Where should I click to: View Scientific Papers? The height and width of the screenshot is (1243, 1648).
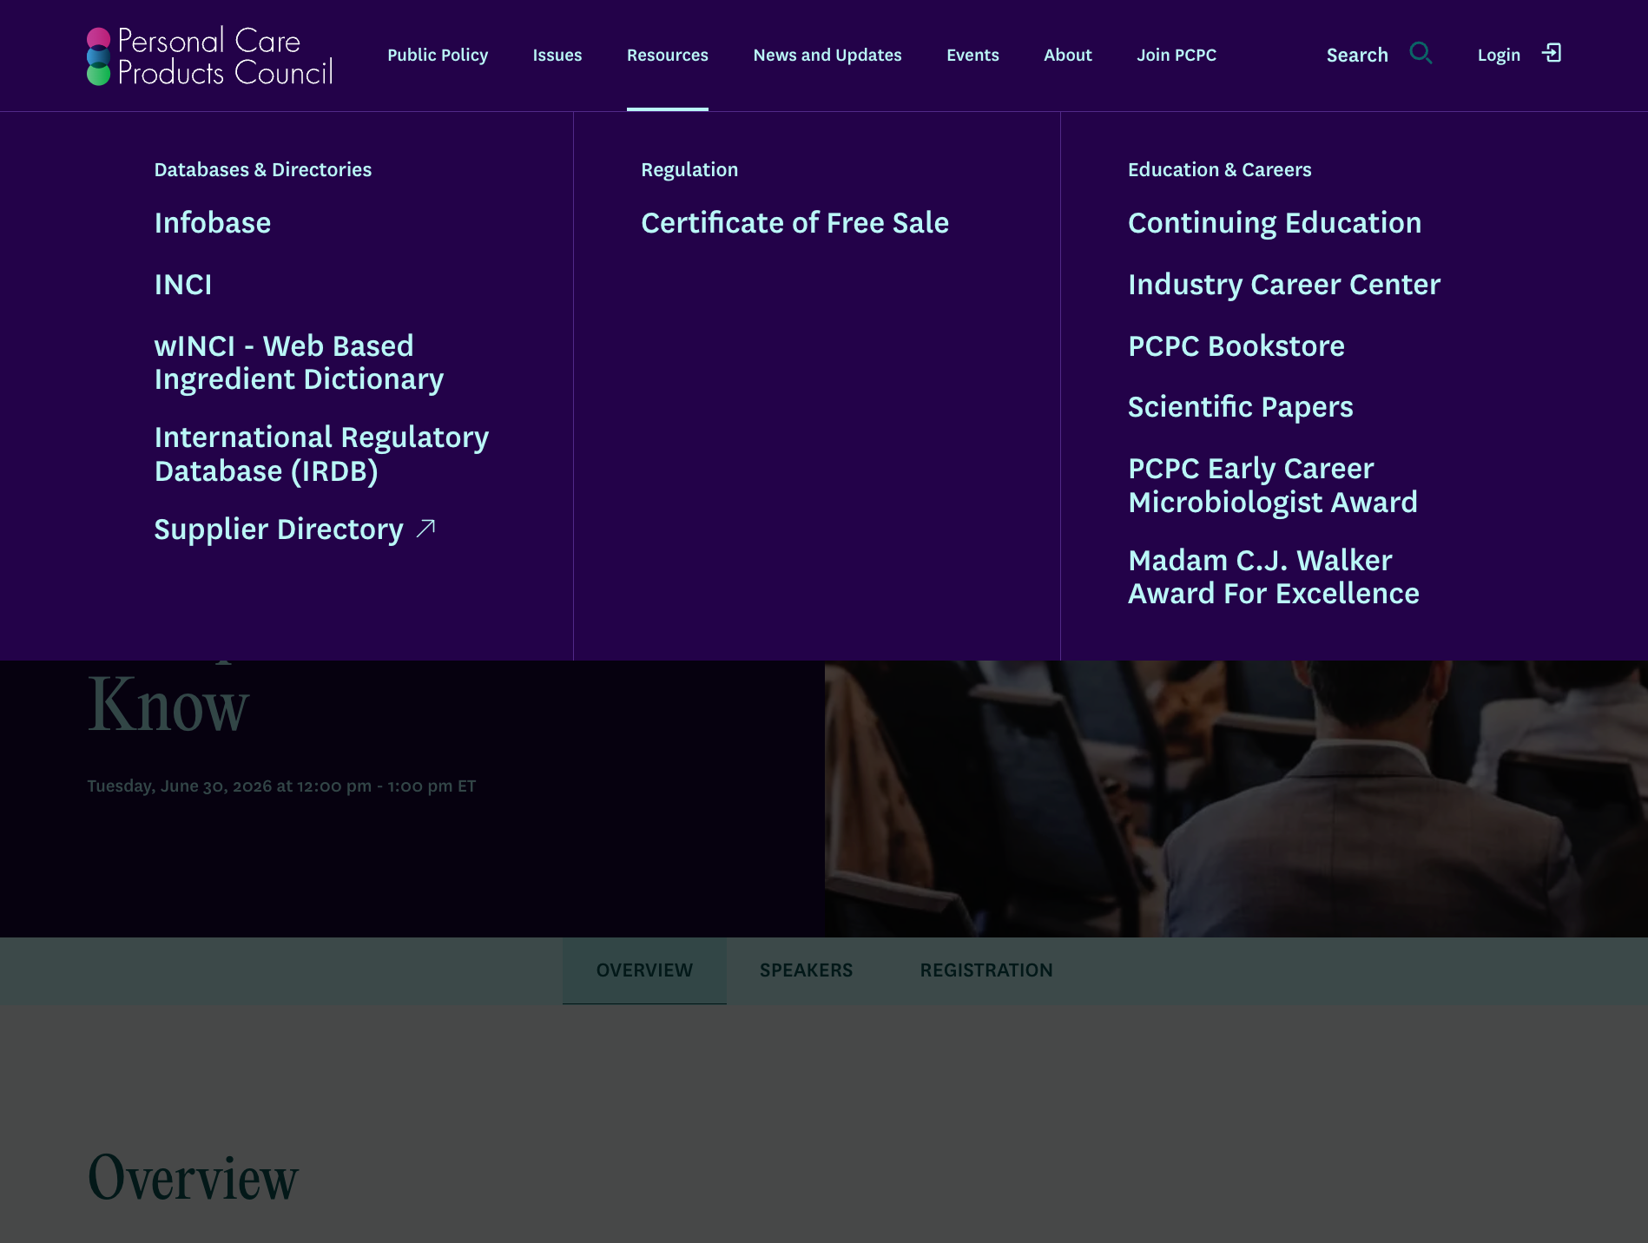tap(1241, 407)
